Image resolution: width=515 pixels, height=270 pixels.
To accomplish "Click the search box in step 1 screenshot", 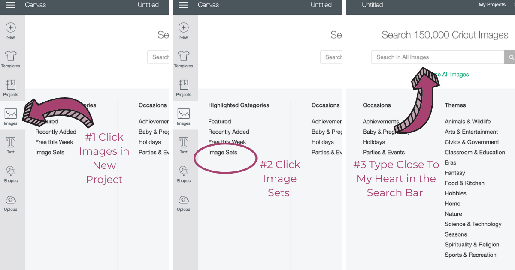I will (158, 57).
